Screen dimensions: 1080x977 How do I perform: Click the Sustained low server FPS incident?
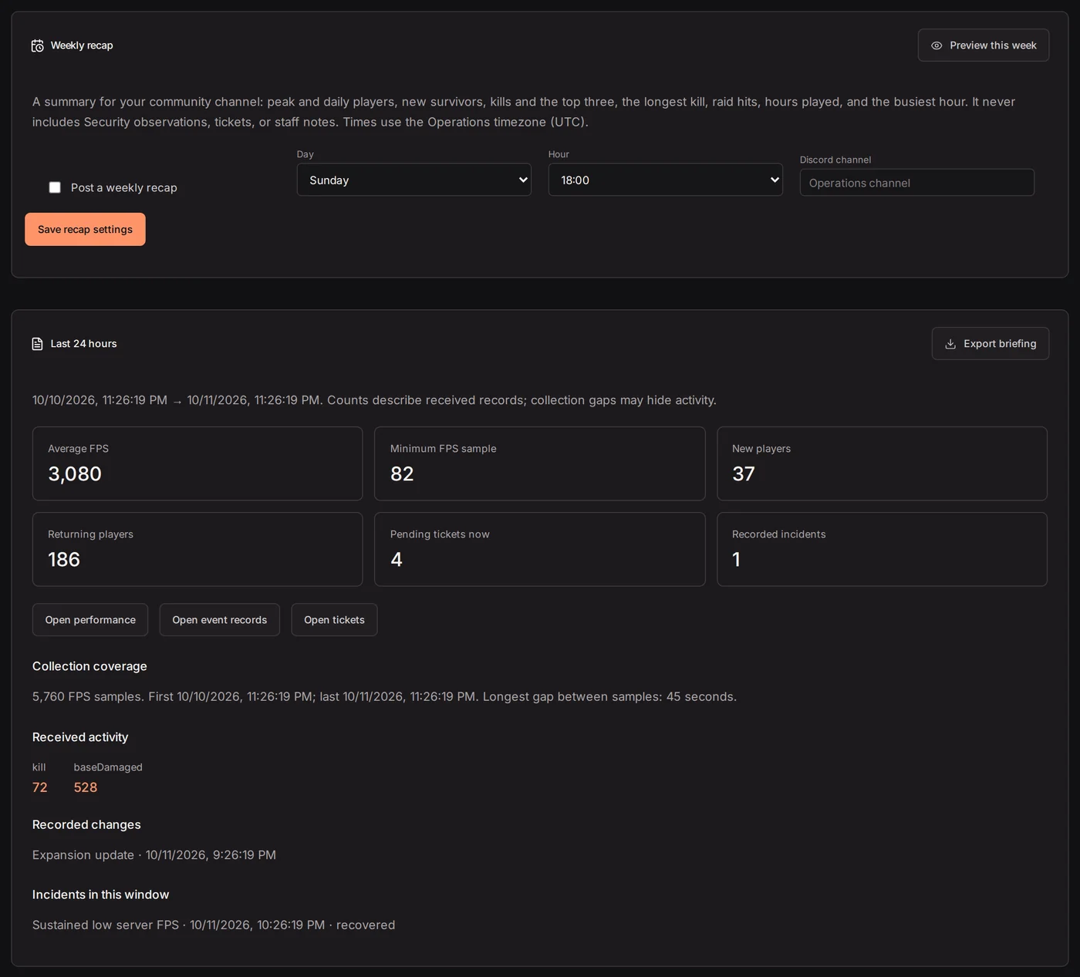pos(214,925)
